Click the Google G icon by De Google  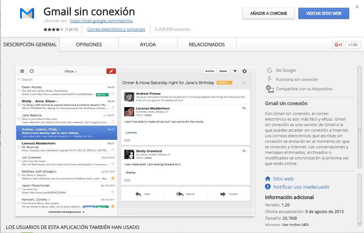269,70
